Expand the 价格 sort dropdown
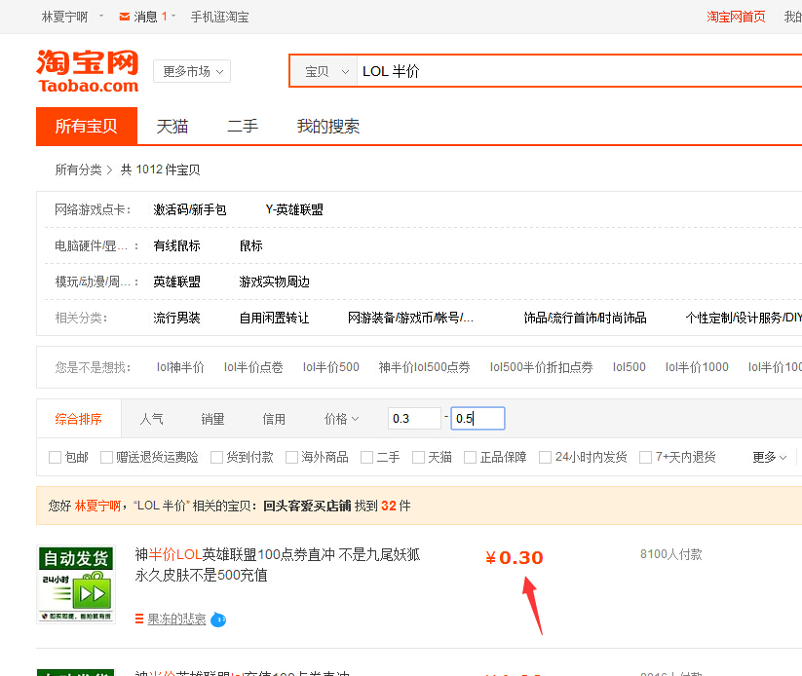The image size is (802, 676). pyautogui.click(x=341, y=419)
